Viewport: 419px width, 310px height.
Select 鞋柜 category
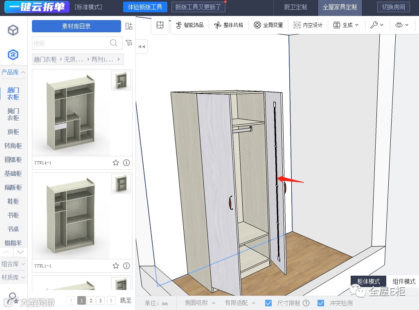click(13, 201)
